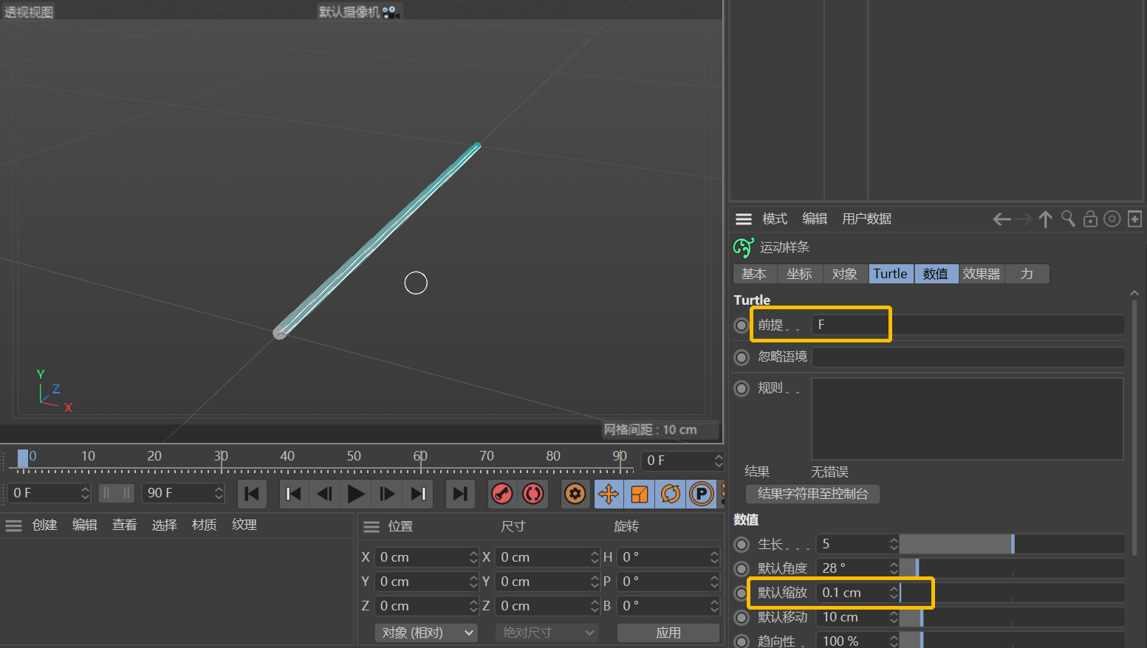The height and width of the screenshot is (648, 1147).
Task: Toggle rotation keyframing icon
Action: coord(671,494)
